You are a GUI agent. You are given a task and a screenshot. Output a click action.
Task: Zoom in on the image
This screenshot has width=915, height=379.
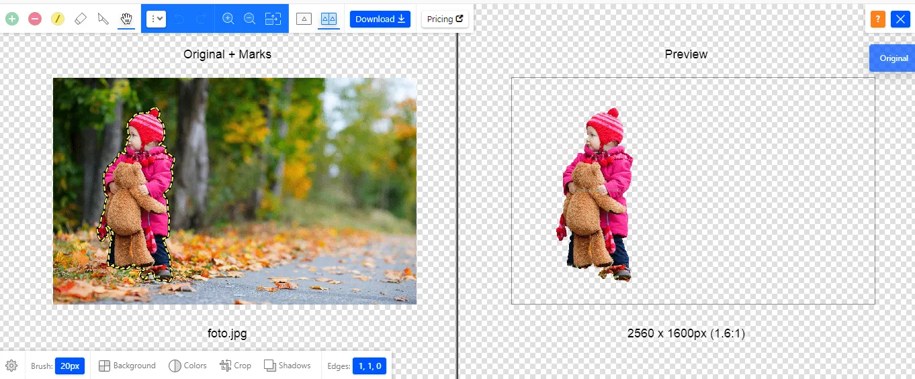pyautogui.click(x=228, y=19)
